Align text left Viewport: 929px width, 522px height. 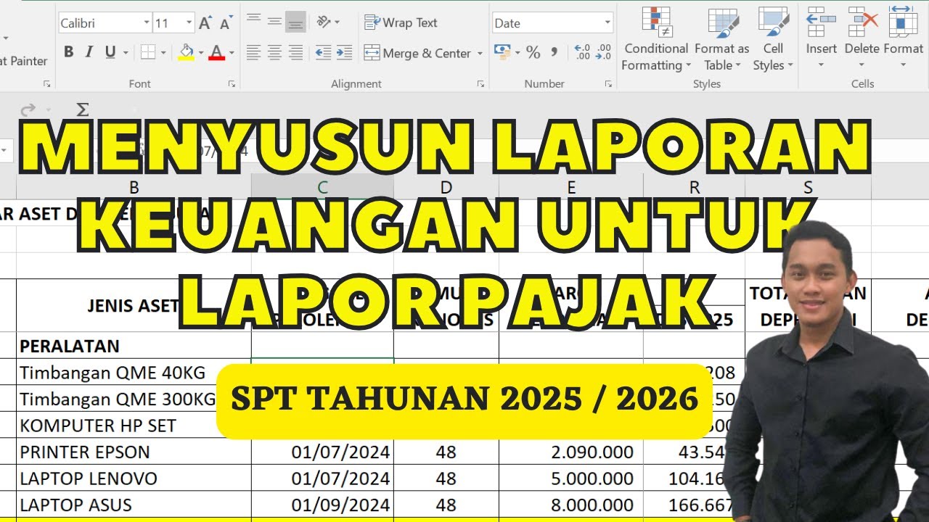click(253, 52)
